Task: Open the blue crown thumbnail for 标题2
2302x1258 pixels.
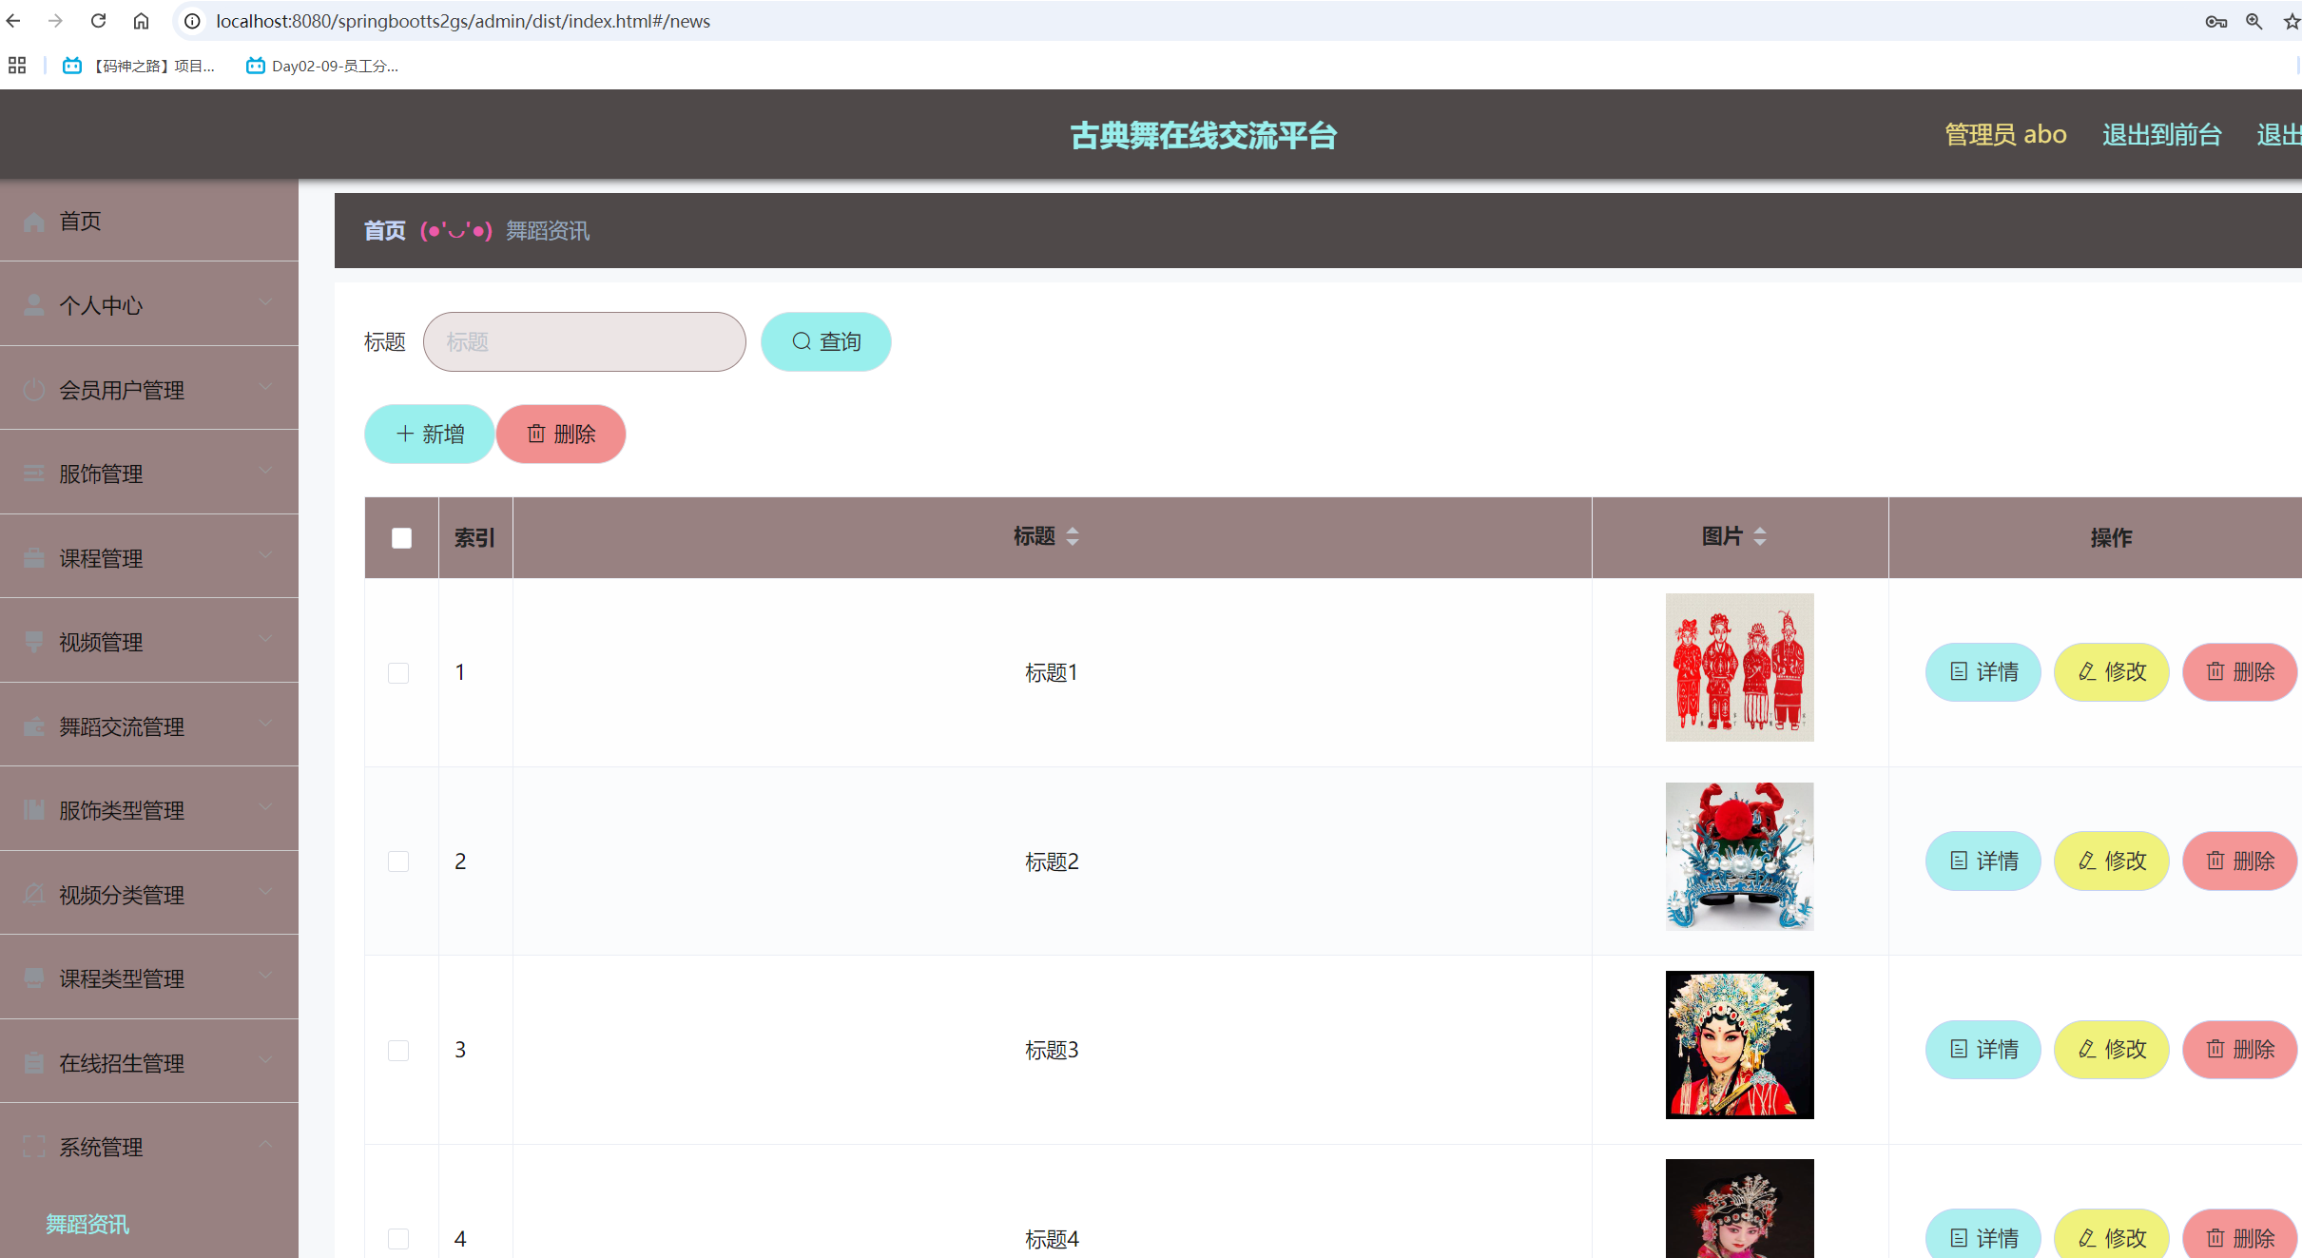Action: point(1739,856)
